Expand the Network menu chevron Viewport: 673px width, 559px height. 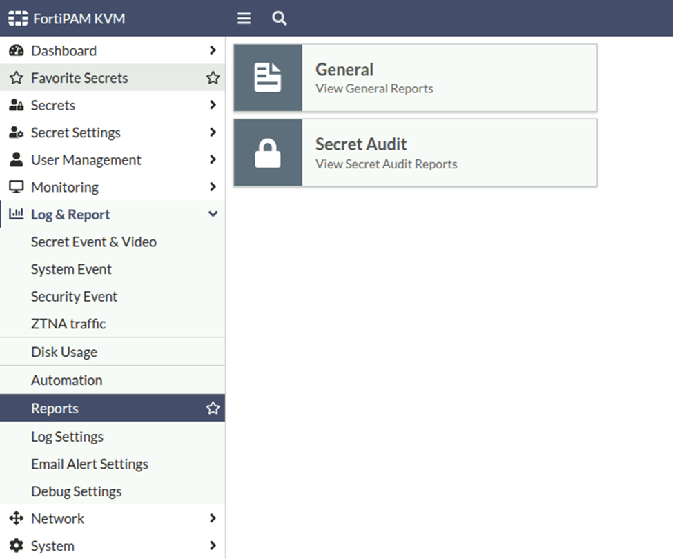(213, 518)
